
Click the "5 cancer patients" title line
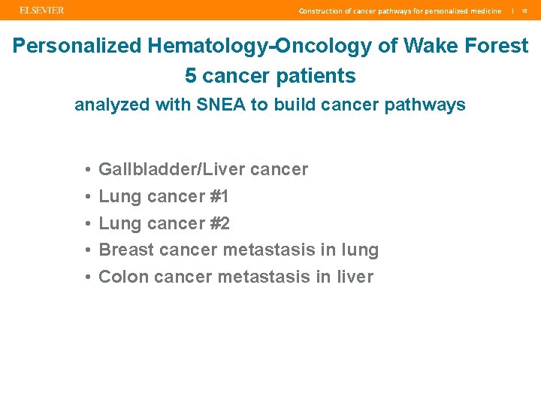tap(270, 76)
